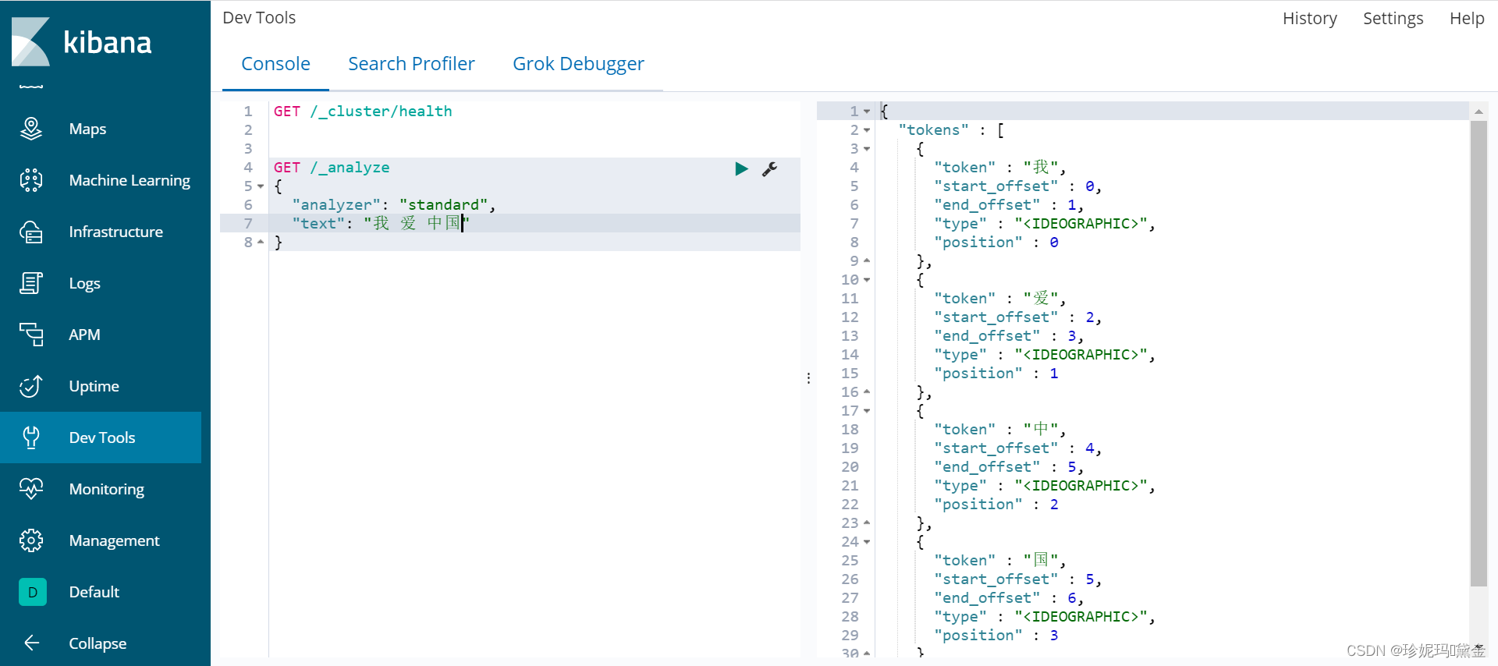
Task: Click "start_offset" : 0 in response
Action: pos(1018,186)
